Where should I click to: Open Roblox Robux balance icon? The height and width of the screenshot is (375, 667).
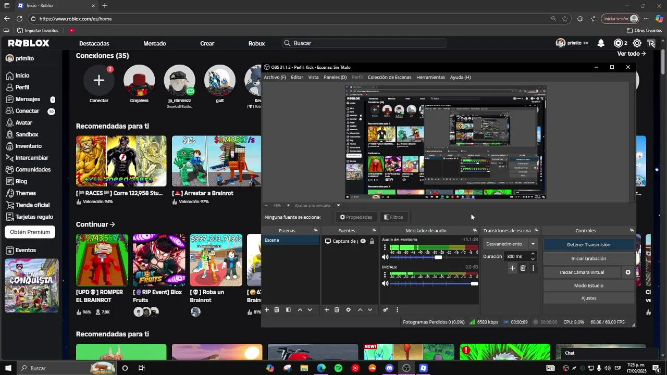point(619,43)
